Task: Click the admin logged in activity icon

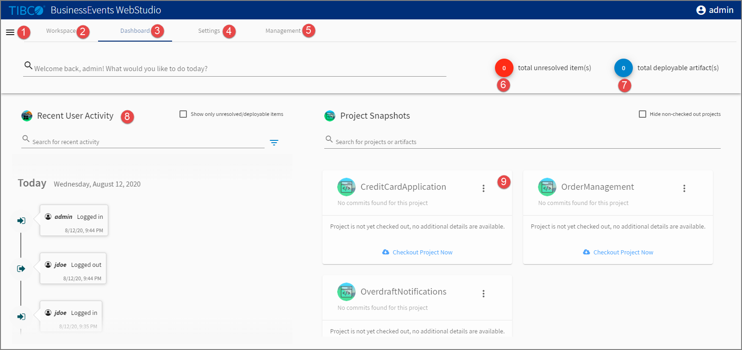Action: [x=21, y=221]
